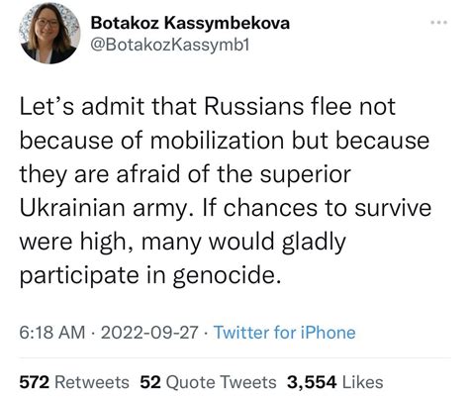Open the @BotakozKassymb1 handle
Screen dimensions: 469x401
170,45
